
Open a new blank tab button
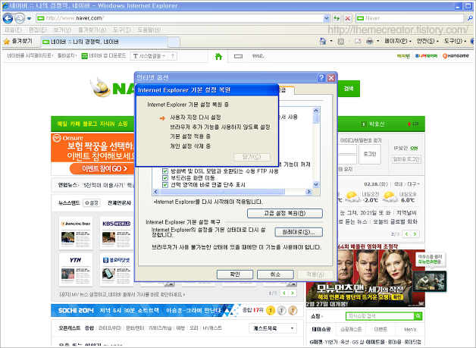(x=174, y=42)
